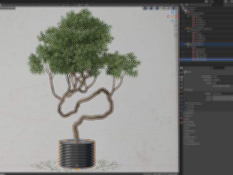Collapse the Collection row in outliner

pyautogui.click(x=183, y=11)
